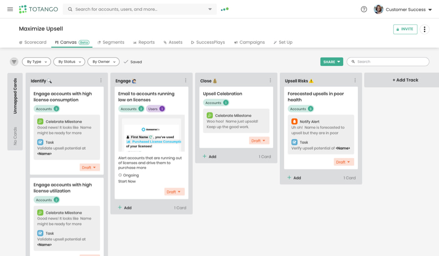This screenshot has height=256, width=439.
Task: Click Celebrate Milestone icon in license consumption card
Action: (40, 121)
